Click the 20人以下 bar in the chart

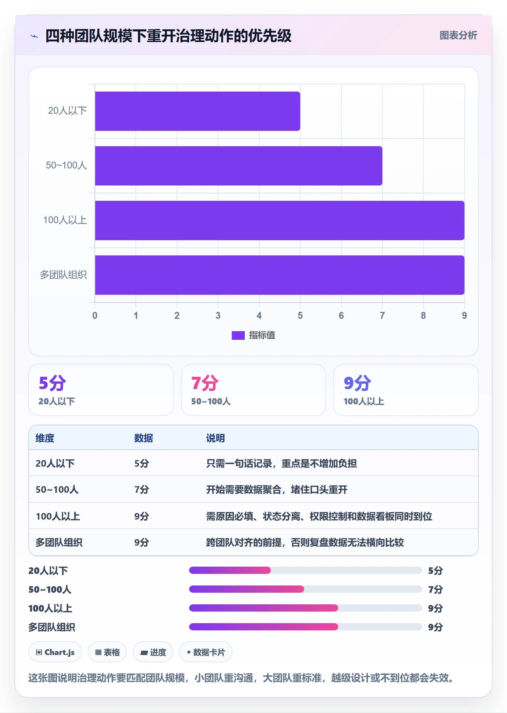tap(197, 111)
